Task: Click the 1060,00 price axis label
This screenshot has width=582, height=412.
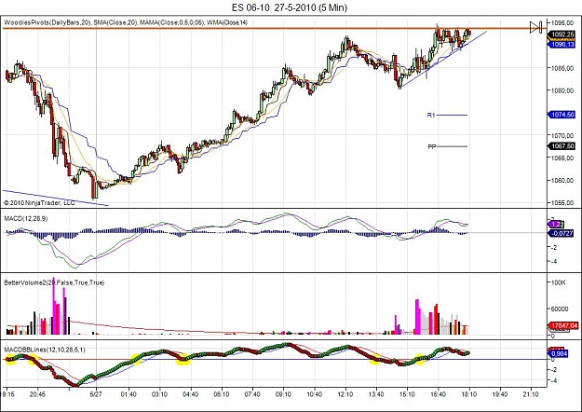Action: point(563,181)
